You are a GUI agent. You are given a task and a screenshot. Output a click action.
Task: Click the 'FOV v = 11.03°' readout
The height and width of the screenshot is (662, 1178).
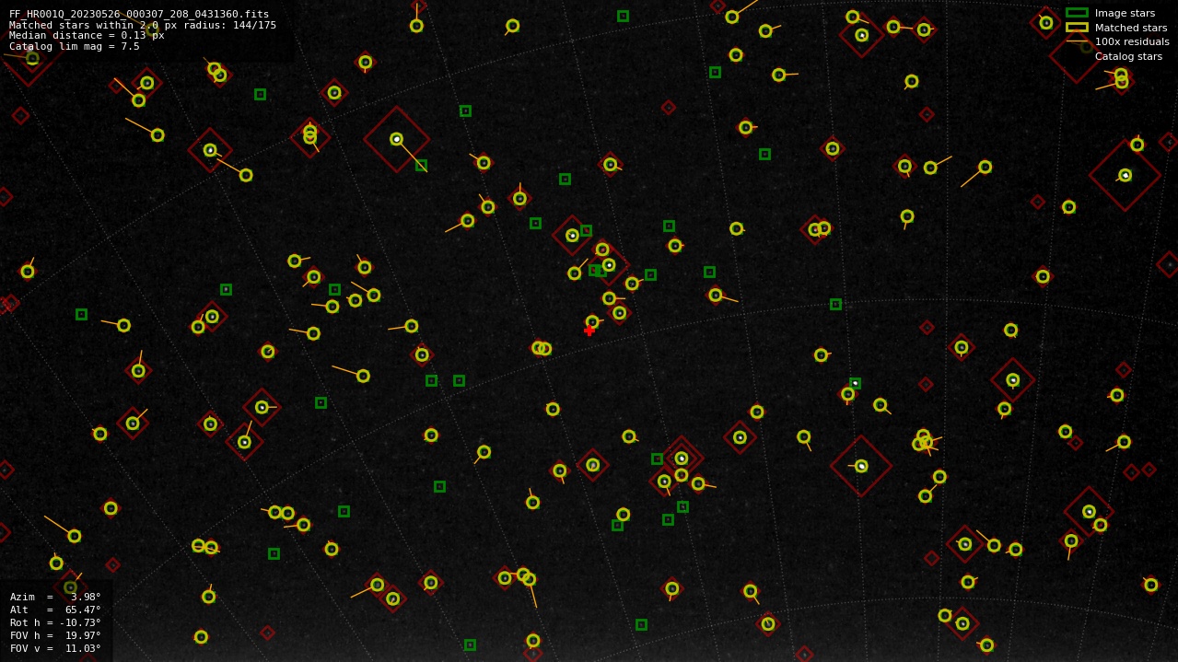[x=55, y=648]
